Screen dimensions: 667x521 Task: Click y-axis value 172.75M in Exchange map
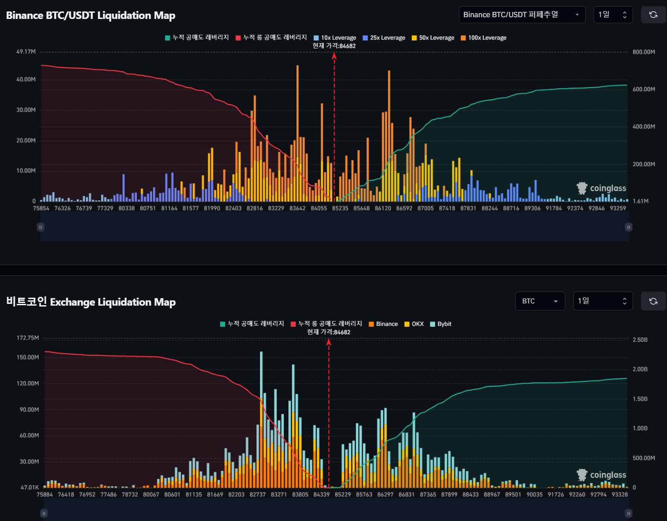(x=28, y=338)
